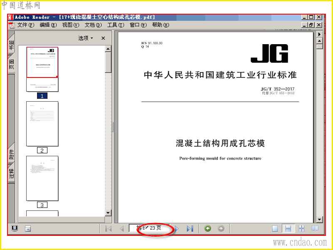Click splitter handle between panels
333x250 pixels.
(x=113, y=127)
